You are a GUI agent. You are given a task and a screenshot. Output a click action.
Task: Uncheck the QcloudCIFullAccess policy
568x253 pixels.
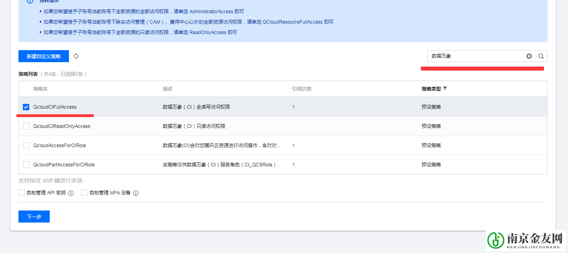(x=26, y=107)
